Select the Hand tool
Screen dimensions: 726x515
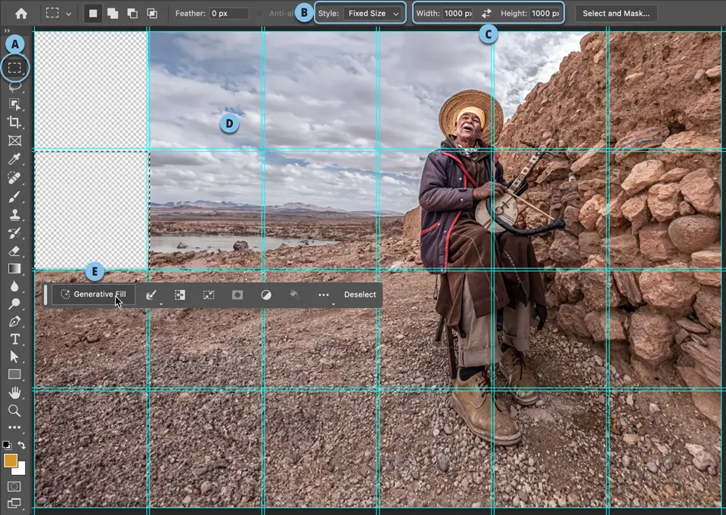(15, 393)
